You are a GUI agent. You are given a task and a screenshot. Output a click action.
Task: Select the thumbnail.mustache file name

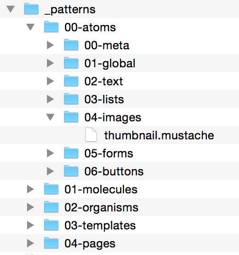pos(159,135)
